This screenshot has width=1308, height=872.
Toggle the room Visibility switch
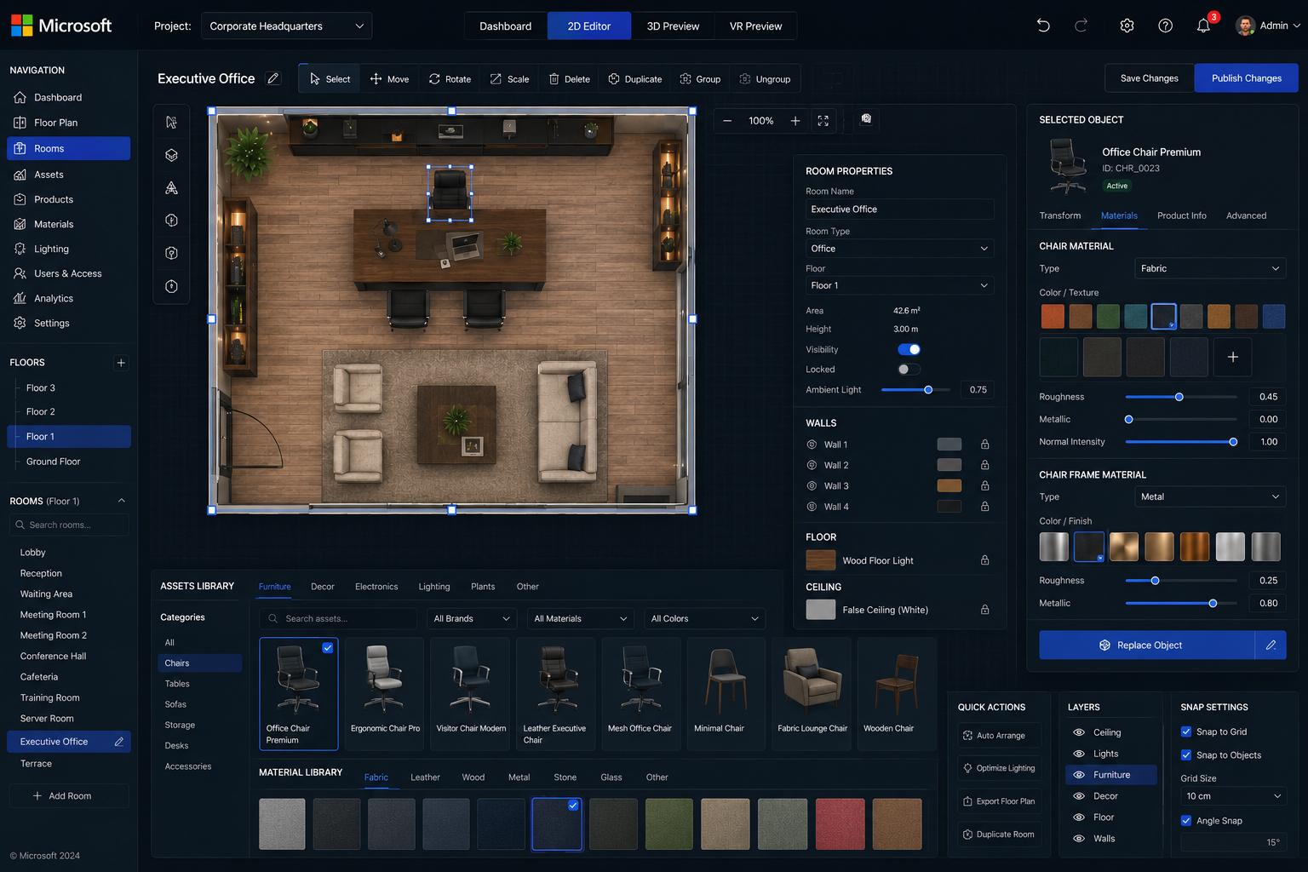[909, 349]
